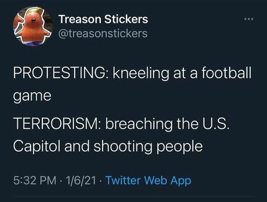Click the U.S. text in the tweet
The height and width of the screenshot is (202, 267).
tap(216, 124)
